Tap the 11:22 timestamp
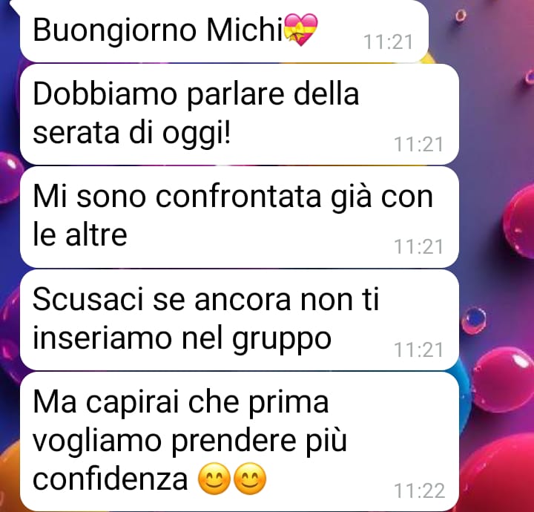 pos(419,491)
